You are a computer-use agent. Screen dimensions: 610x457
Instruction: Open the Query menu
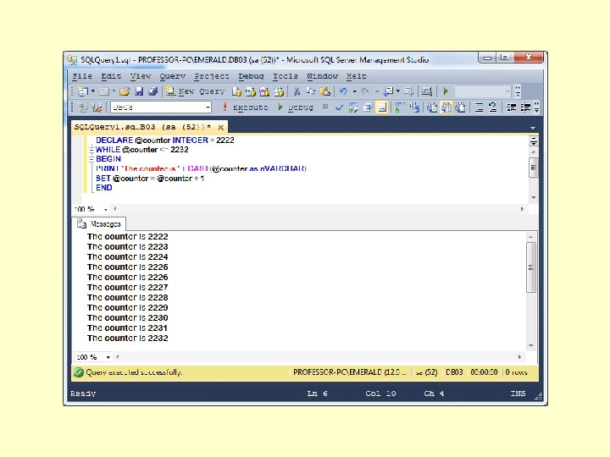tap(172, 76)
